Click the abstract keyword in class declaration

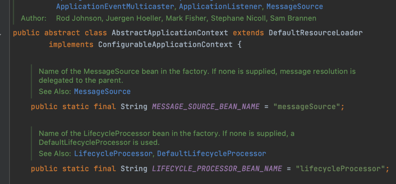coord(62,33)
